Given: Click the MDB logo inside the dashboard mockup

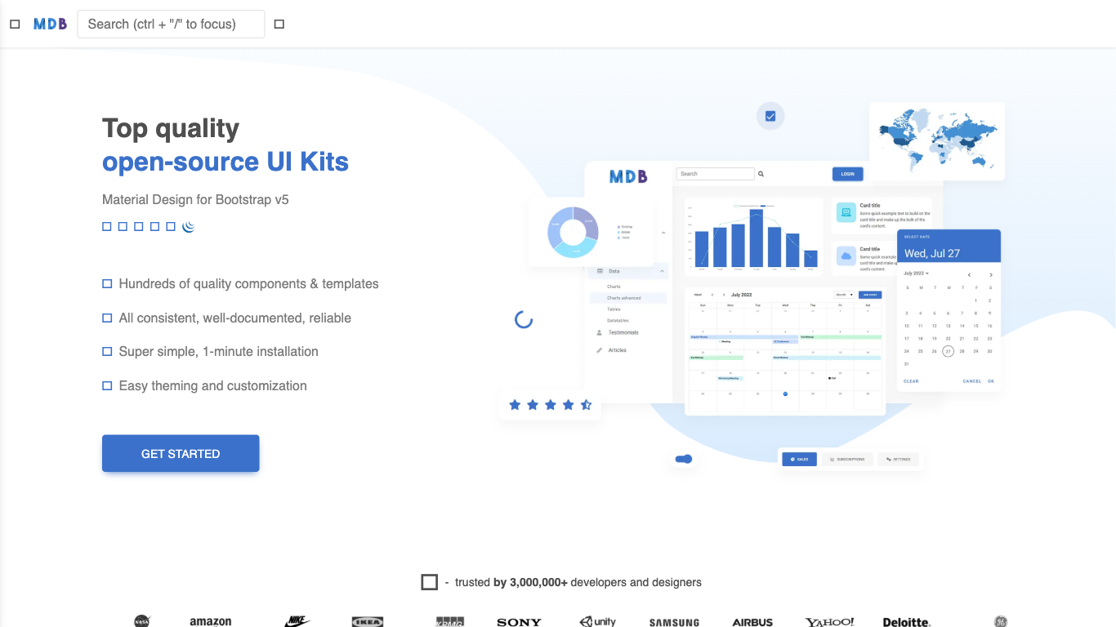Looking at the screenshot, I should (x=628, y=176).
